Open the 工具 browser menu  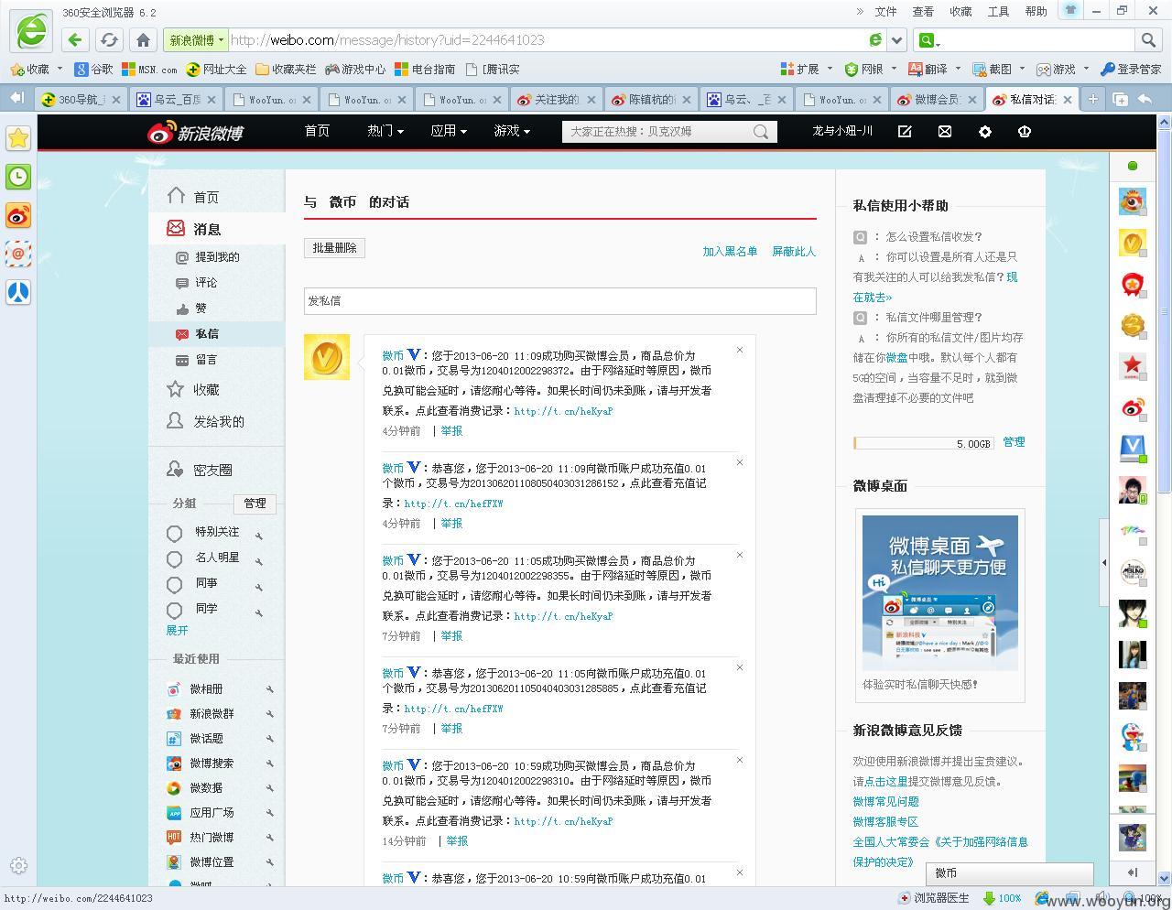tap(998, 12)
